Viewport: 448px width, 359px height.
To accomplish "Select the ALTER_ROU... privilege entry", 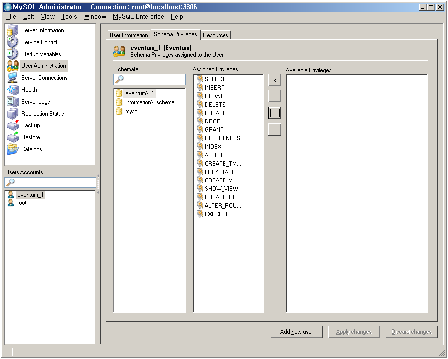I will point(223,205).
